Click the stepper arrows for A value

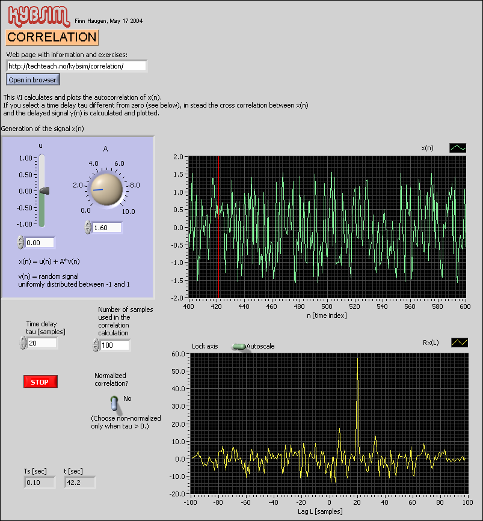click(x=88, y=228)
